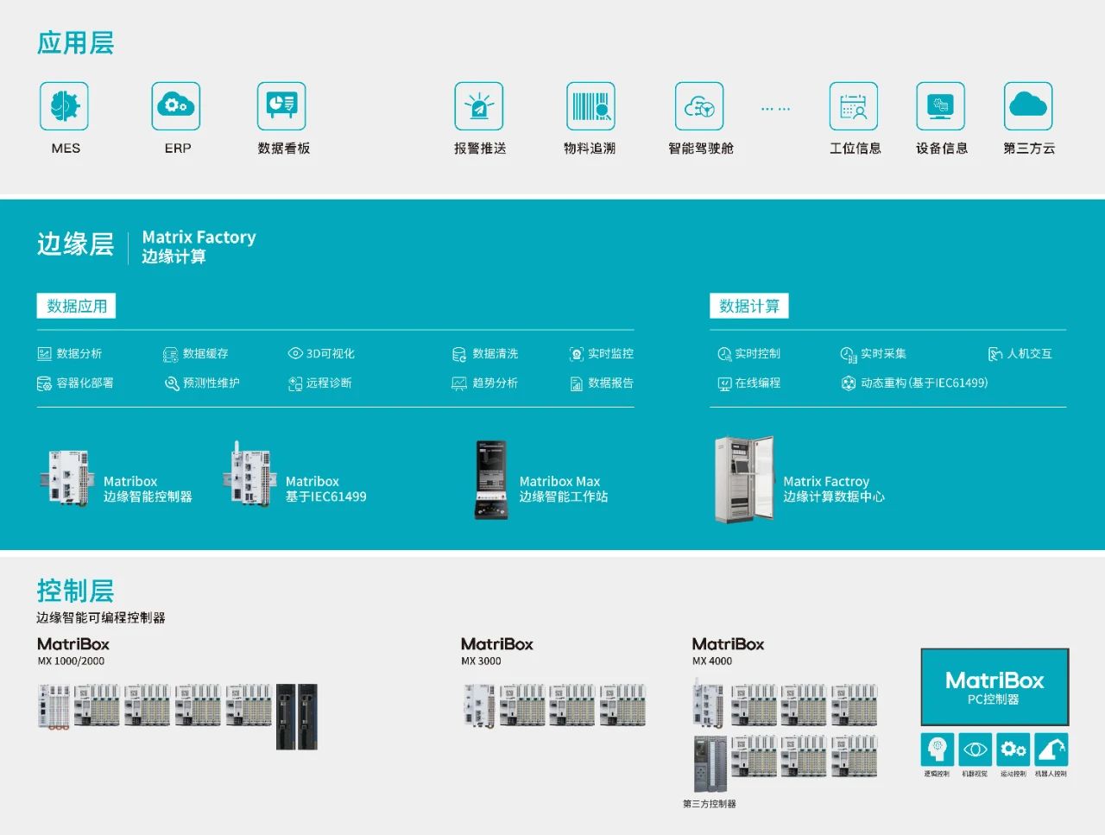The height and width of the screenshot is (835, 1105).
Task: Click the 边缘计算数据中心 text
Action: (x=834, y=497)
